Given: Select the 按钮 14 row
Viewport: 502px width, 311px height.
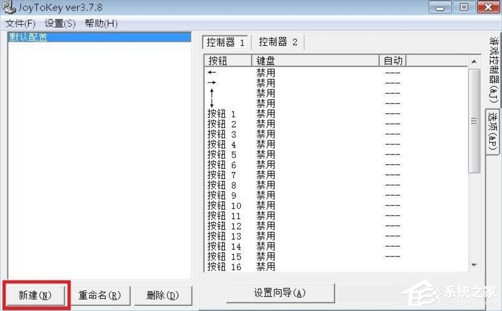Looking at the screenshot, I should (336, 246).
